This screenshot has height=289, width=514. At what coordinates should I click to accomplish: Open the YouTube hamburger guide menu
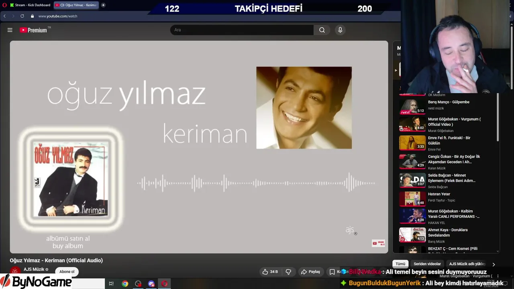(10, 30)
